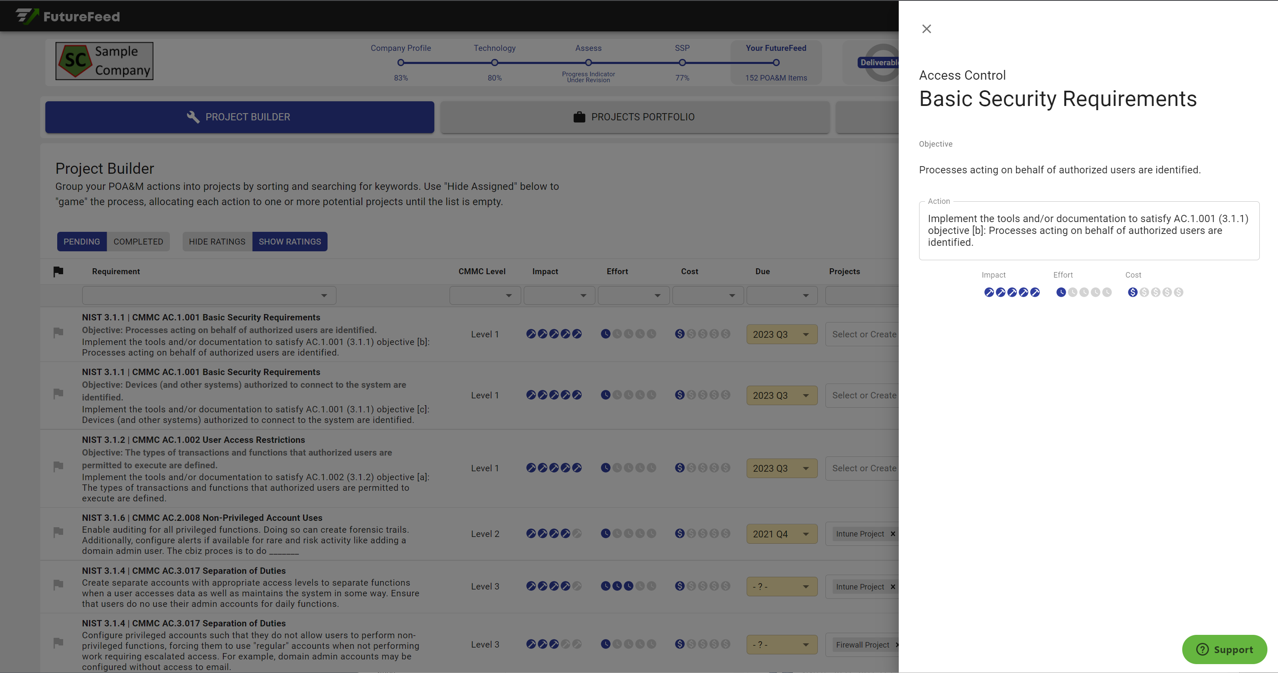
Task: Set panel Effort rating to third clock
Action: (x=1084, y=292)
